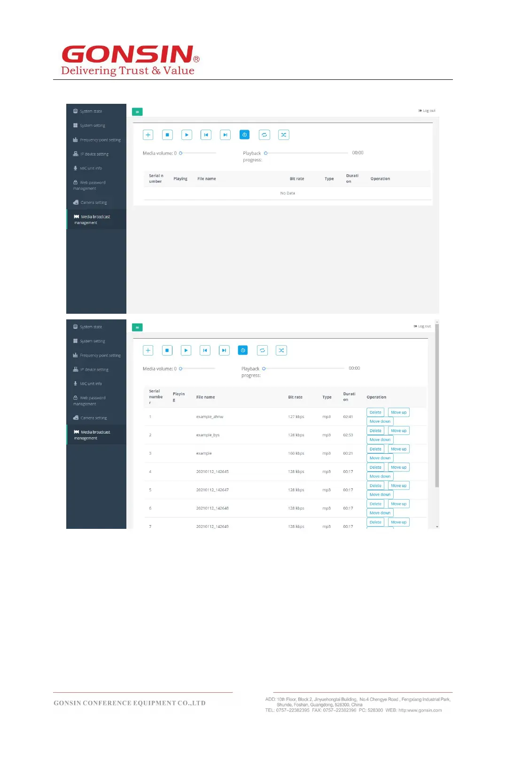Move up track 20210112_142648
506x759 pixels.
(399, 504)
